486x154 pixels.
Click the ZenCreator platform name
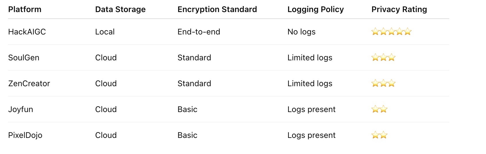tap(29, 84)
